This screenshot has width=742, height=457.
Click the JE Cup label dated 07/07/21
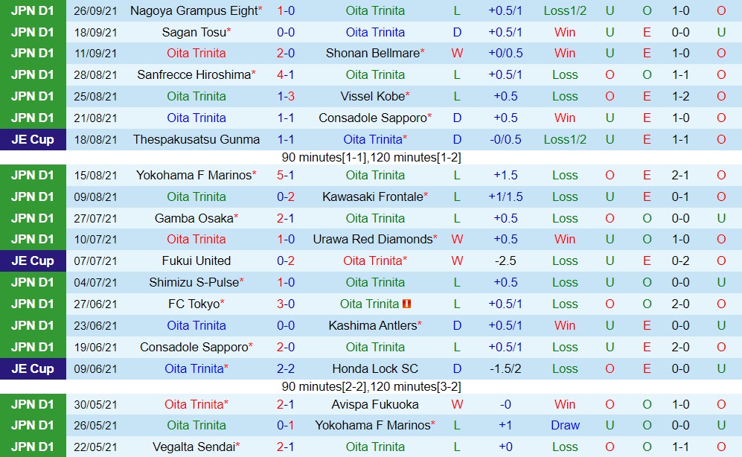[32, 261]
